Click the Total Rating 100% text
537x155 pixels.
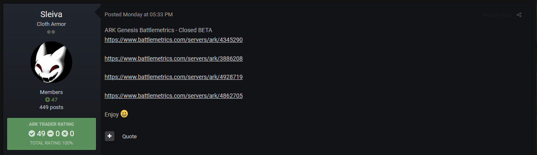pyautogui.click(x=51, y=143)
